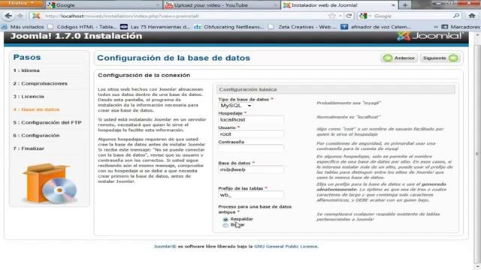Switch to the Google tab
This screenshot has height=270, width=481.
[104, 5]
